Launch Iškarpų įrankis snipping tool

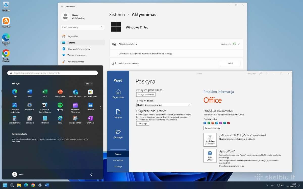click(x=75, y=120)
